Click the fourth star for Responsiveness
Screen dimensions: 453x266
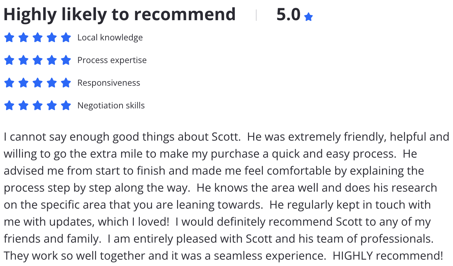[52, 83]
